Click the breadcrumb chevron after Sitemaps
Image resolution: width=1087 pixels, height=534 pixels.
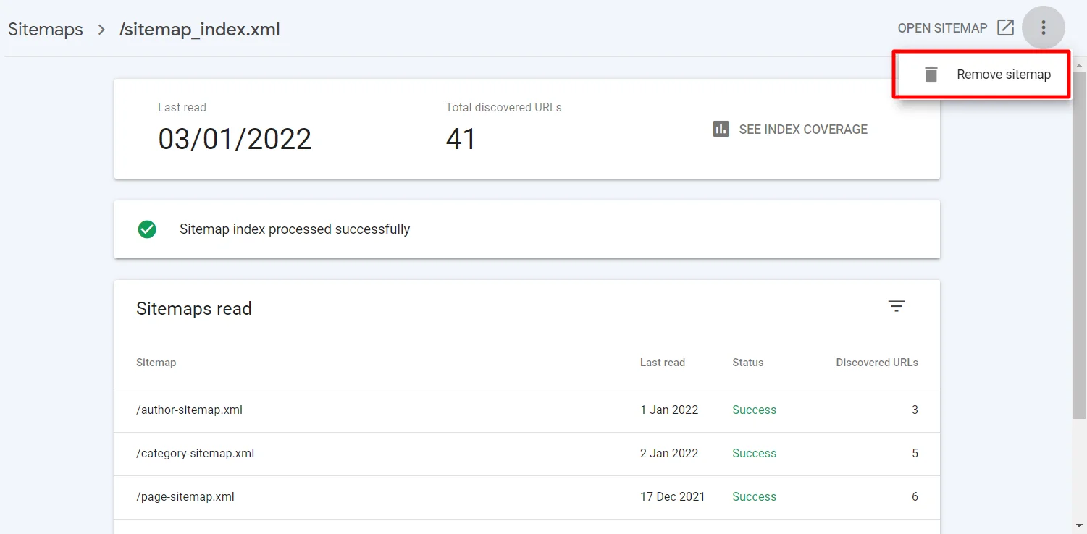point(101,30)
